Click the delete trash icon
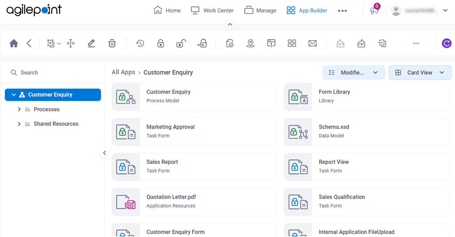Screen dimensions: 455x237 click(112, 44)
